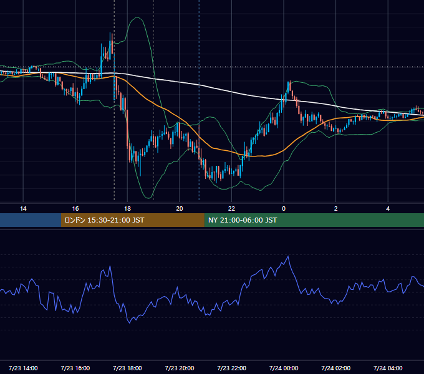Select the blue session bar before ロンドン
Viewport: 424px width, 374px height.
pos(31,220)
